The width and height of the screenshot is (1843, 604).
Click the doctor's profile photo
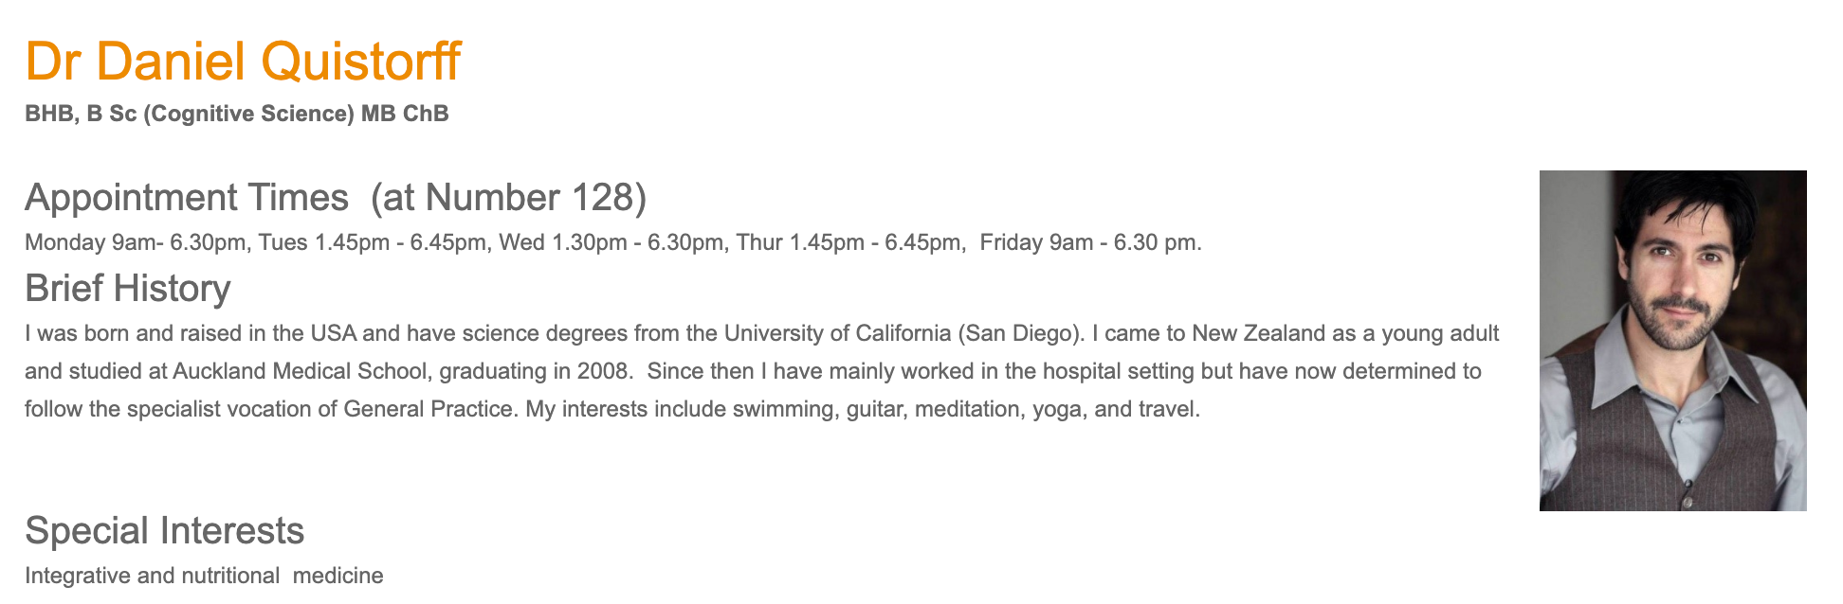pos(1672,341)
